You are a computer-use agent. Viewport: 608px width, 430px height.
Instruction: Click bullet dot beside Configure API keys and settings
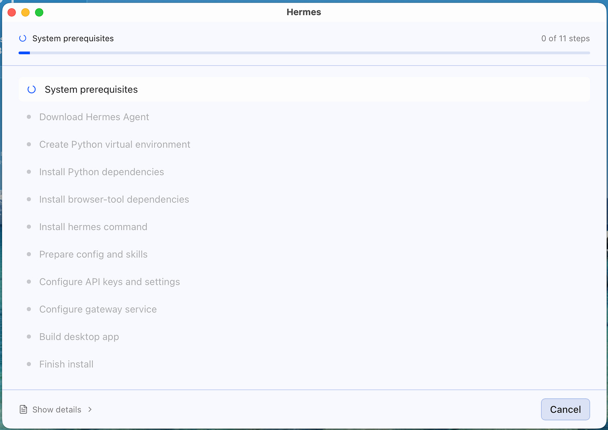(29, 281)
